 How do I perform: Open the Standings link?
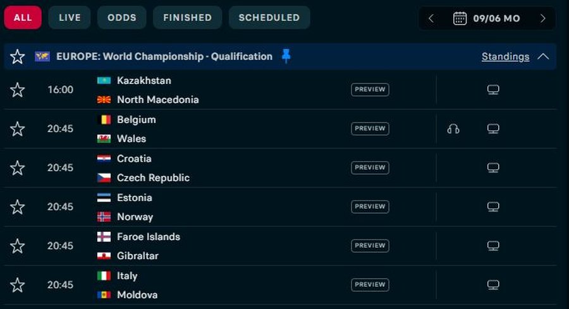pos(506,57)
